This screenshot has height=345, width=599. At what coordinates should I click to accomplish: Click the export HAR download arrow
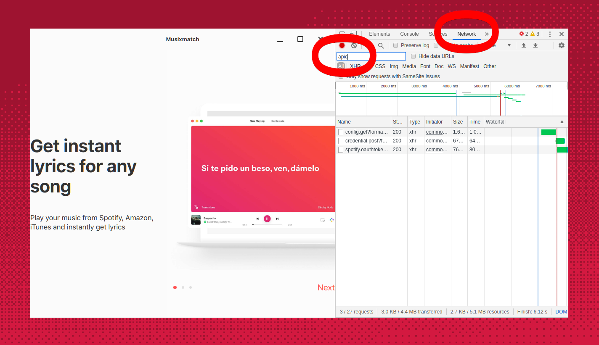535,45
